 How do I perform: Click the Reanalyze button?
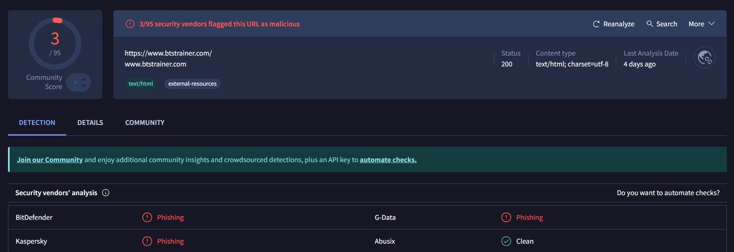613,24
